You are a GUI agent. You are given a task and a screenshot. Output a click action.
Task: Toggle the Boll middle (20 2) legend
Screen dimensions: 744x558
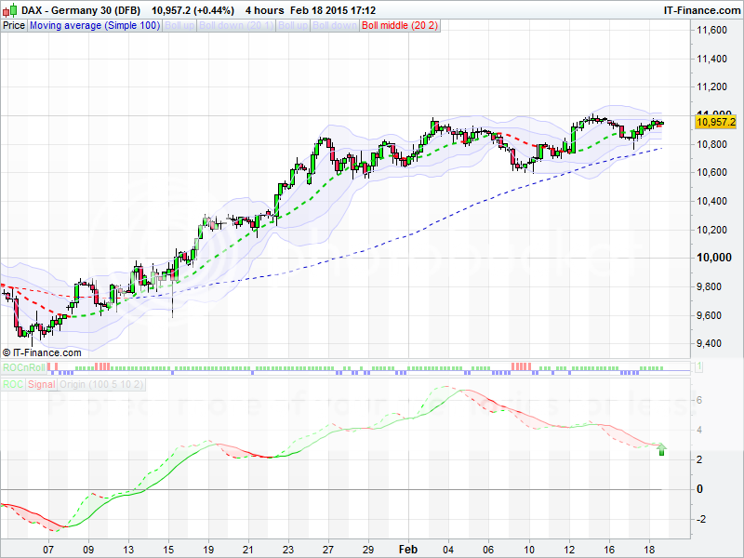pyautogui.click(x=399, y=26)
